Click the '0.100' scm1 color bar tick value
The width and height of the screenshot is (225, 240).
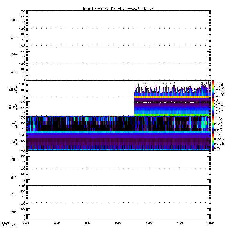[218, 139]
